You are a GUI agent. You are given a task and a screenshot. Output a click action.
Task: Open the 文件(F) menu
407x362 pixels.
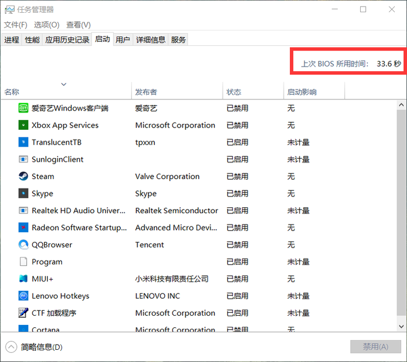pyautogui.click(x=15, y=24)
